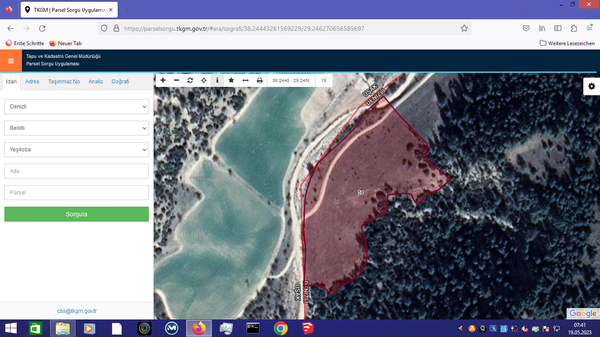Open Google Chrome from the taskbar
600x337 pixels.
pos(281,328)
